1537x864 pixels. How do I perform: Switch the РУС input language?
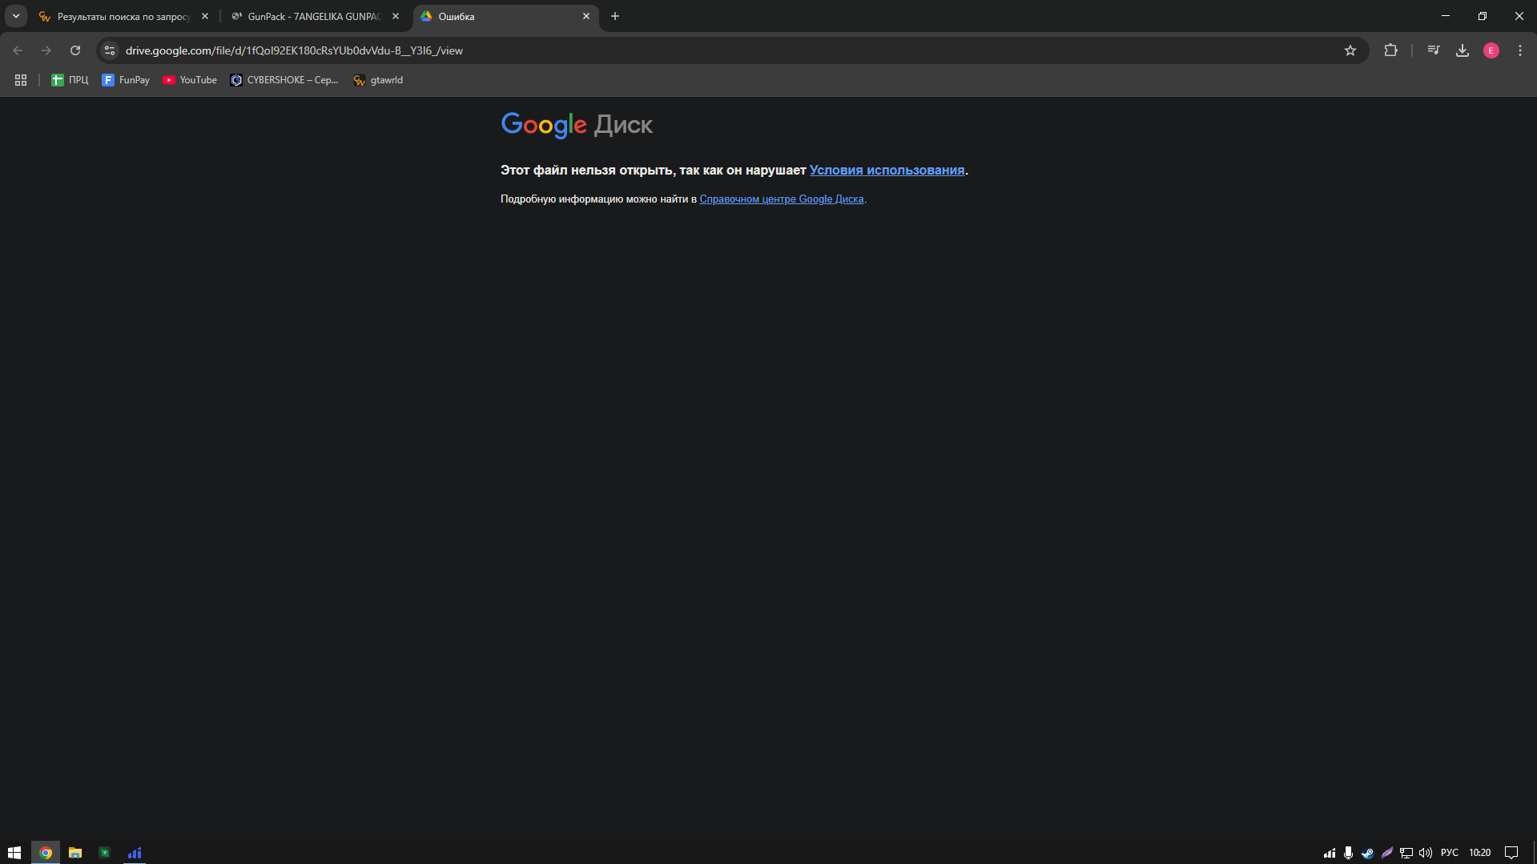click(1450, 853)
